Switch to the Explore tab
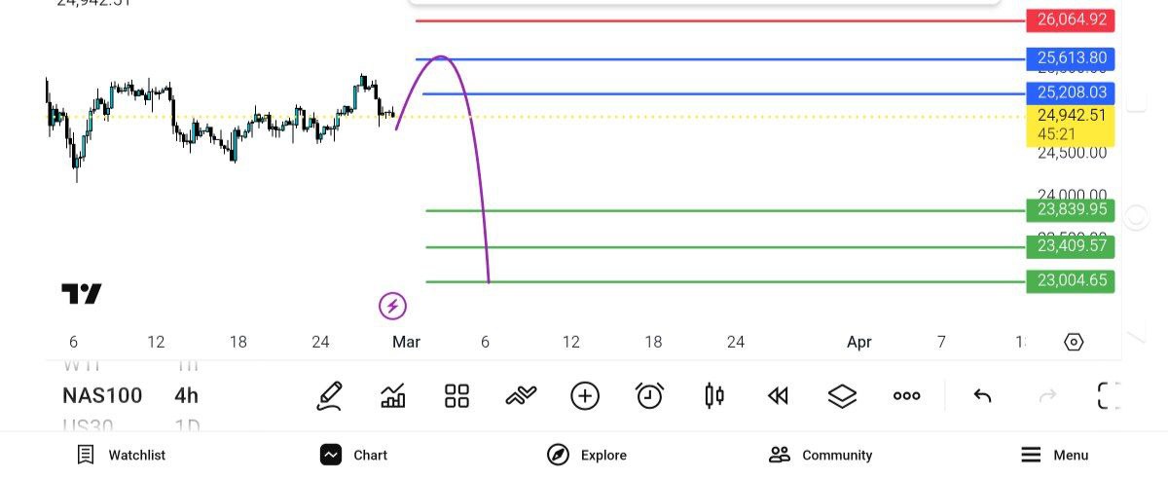The height and width of the screenshot is (479, 1168). click(x=587, y=455)
